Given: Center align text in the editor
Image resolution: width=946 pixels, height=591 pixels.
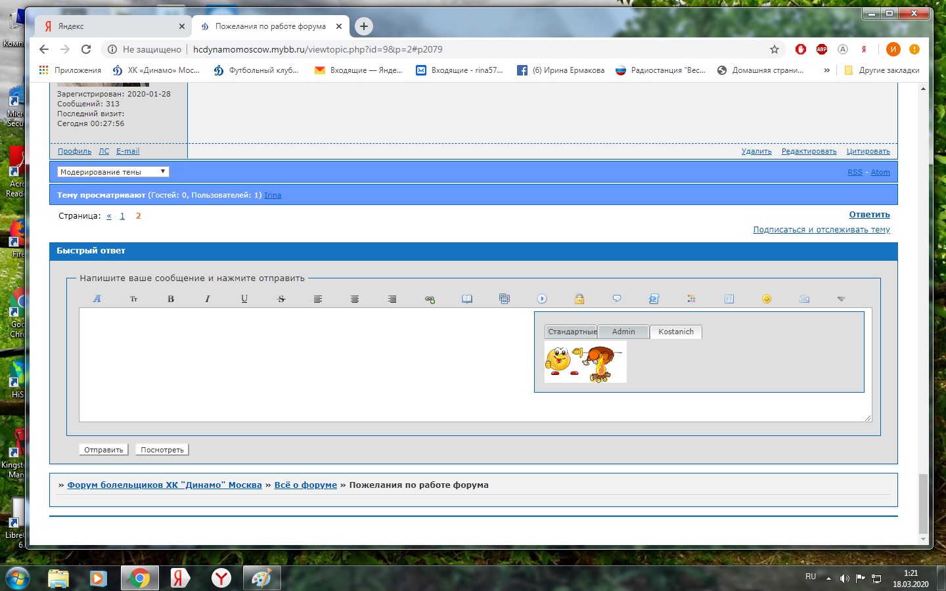Looking at the screenshot, I should coord(355,299).
